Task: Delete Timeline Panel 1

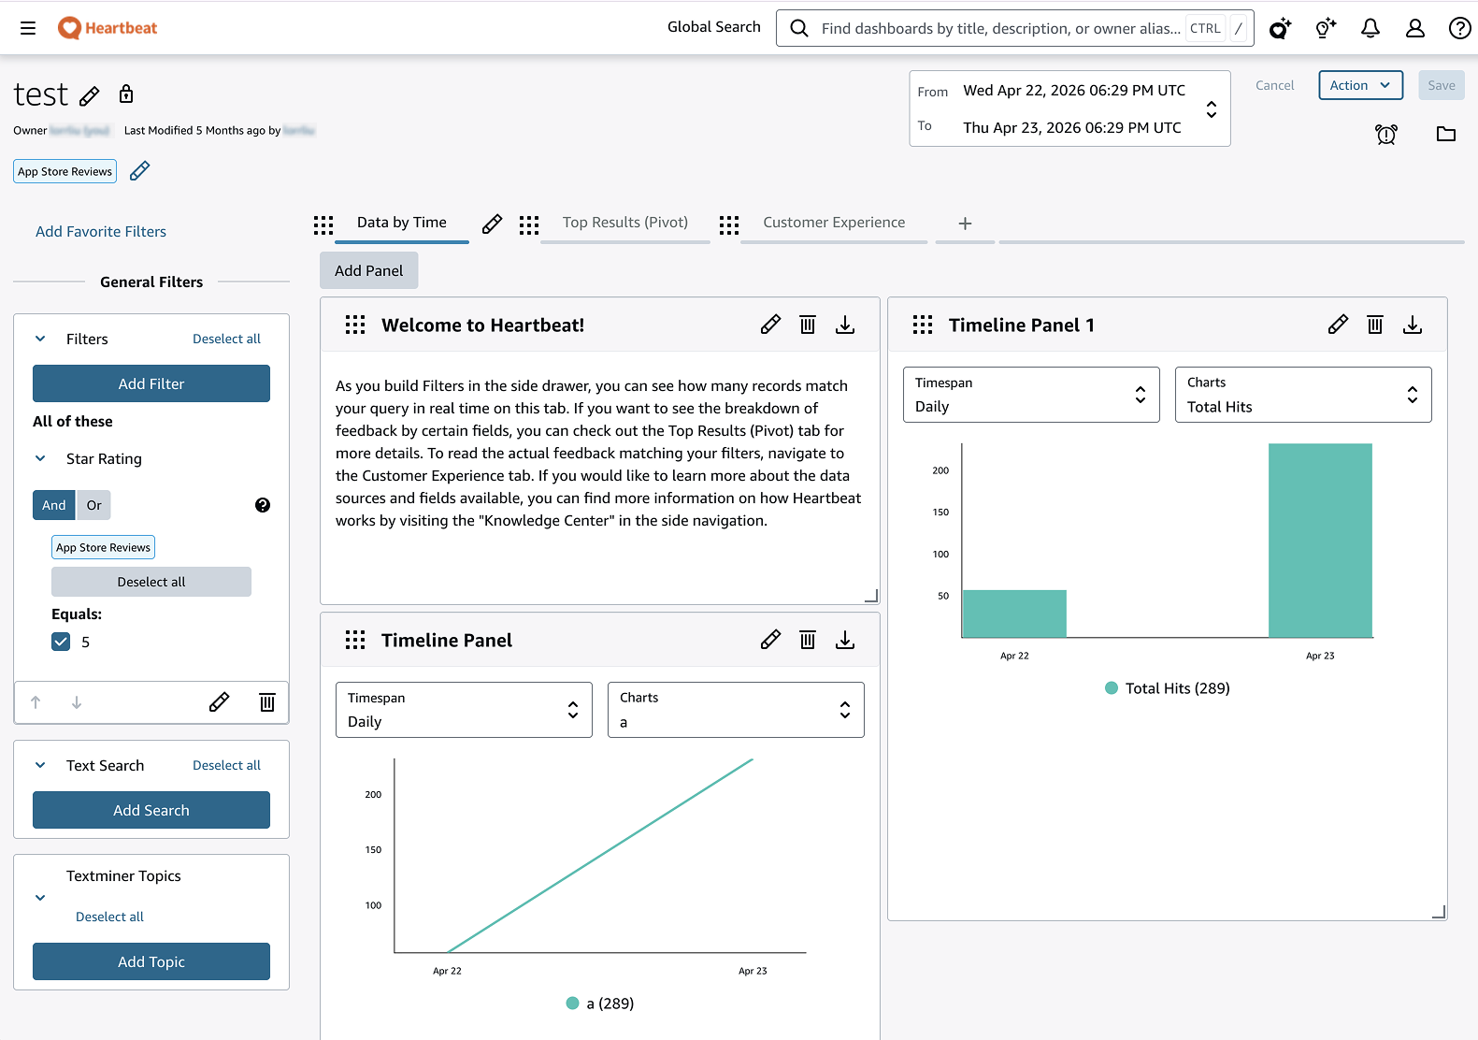Action: [x=1375, y=325]
